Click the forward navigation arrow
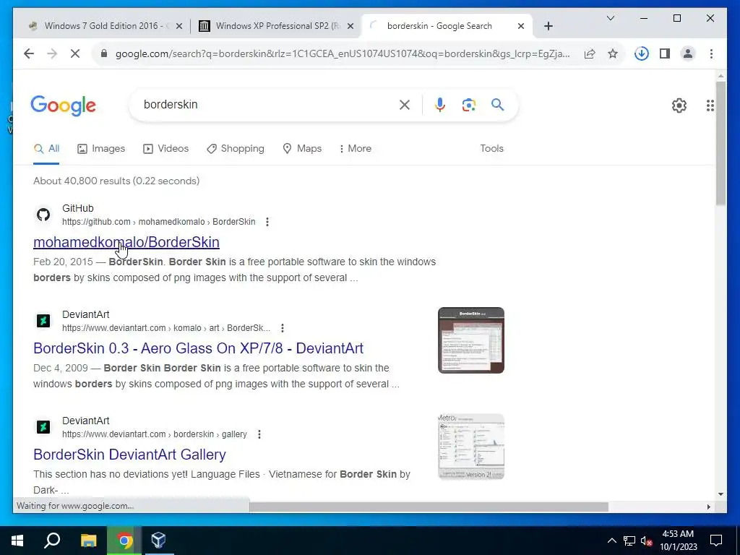Viewport: 740px width, 555px height. (x=52, y=53)
